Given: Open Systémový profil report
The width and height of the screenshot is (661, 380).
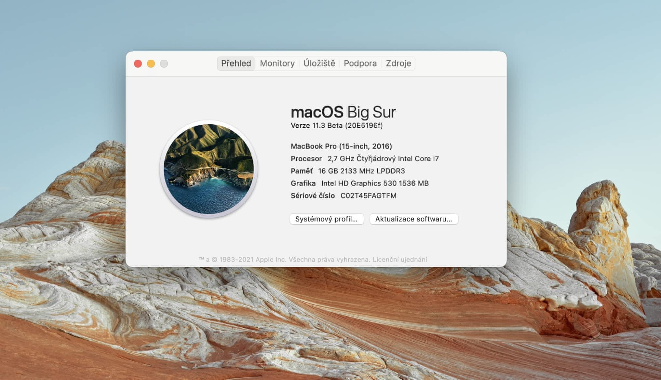Looking at the screenshot, I should tap(326, 219).
